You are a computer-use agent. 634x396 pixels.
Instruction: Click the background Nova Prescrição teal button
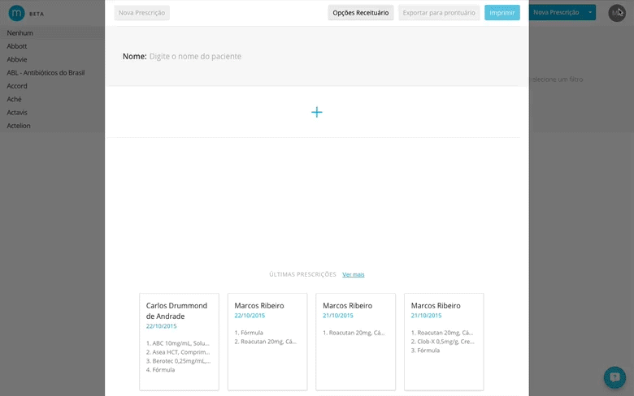tap(556, 12)
